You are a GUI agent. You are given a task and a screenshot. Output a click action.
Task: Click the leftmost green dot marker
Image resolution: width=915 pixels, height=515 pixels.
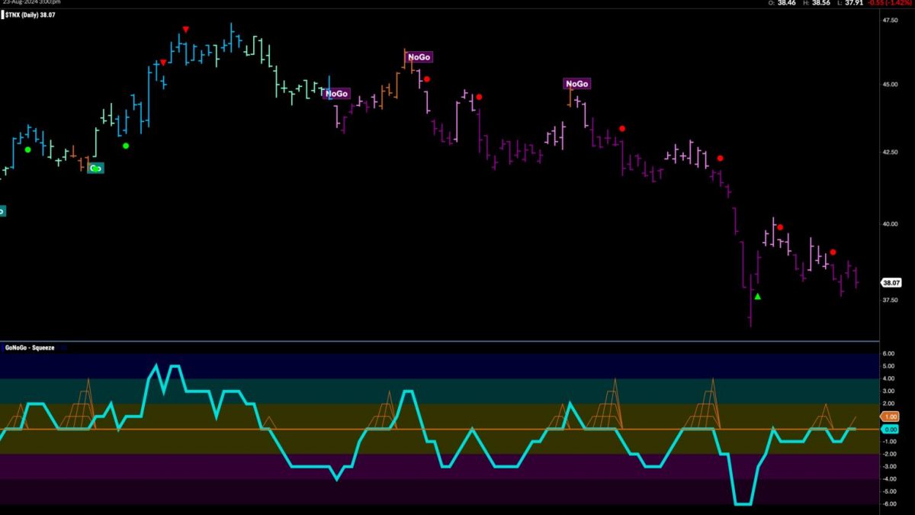pos(27,150)
